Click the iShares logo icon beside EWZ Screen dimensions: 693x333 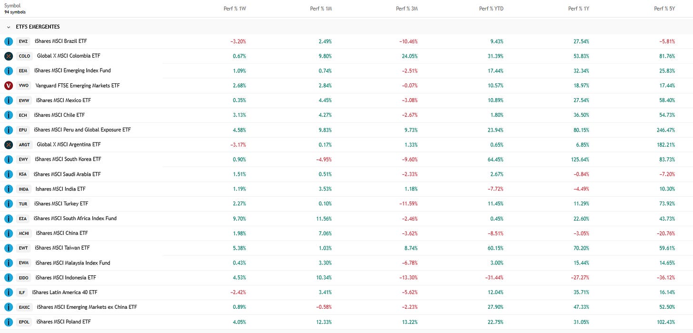pos(9,41)
